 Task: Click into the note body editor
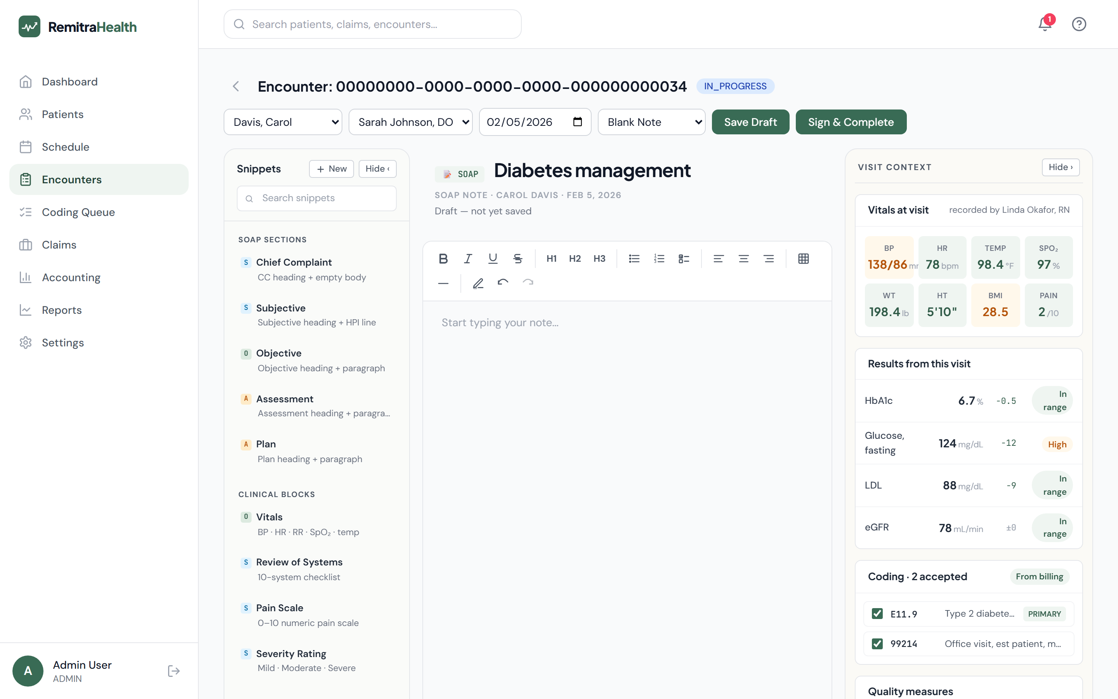(x=627, y=499)
